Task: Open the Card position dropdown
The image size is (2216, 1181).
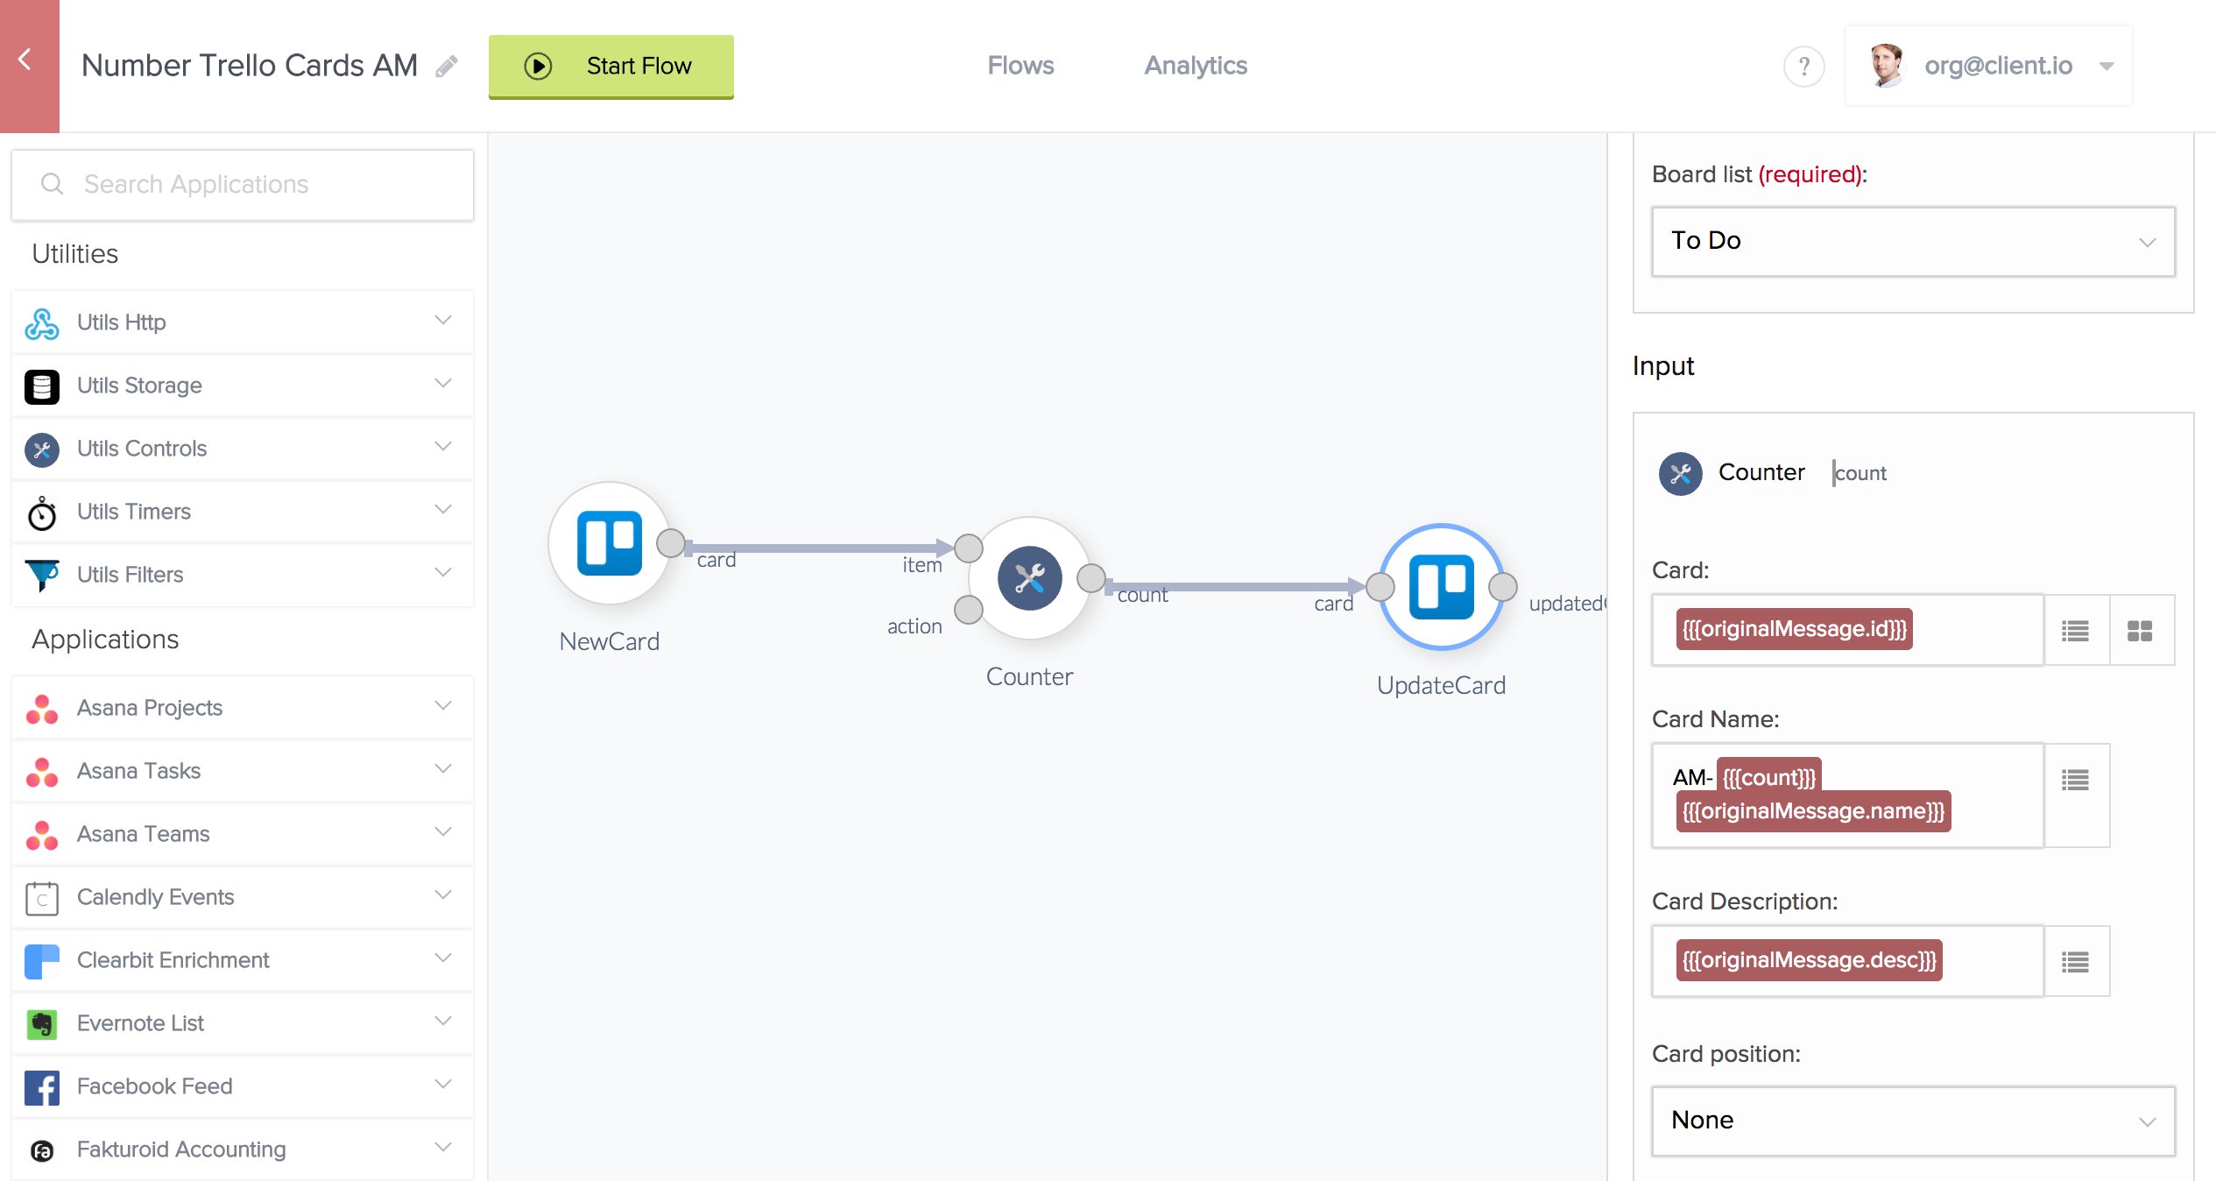Action: pyautogui.click(x=1913, y=1121)
